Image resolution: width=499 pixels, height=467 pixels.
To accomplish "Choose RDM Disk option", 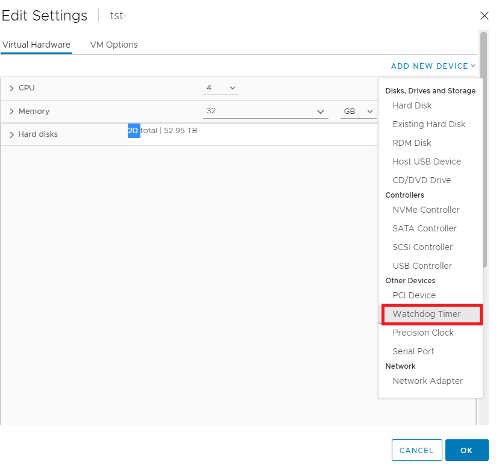I will click(x=412, y=143).
